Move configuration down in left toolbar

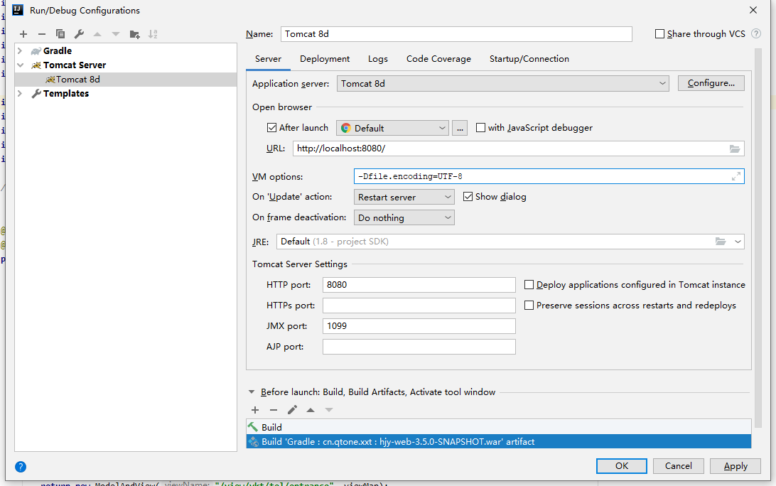tap(116, 34)
